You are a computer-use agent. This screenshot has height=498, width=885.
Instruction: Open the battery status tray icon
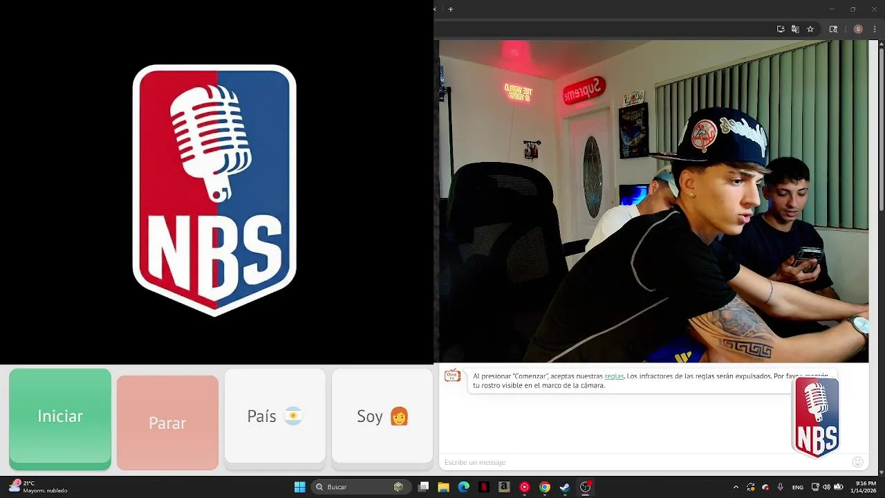pyautogui.click(x=838, y=487)
